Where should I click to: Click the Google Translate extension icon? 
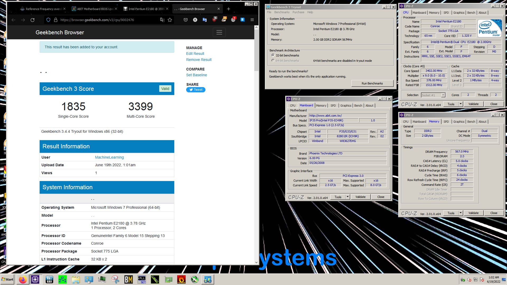coord(204,20)
